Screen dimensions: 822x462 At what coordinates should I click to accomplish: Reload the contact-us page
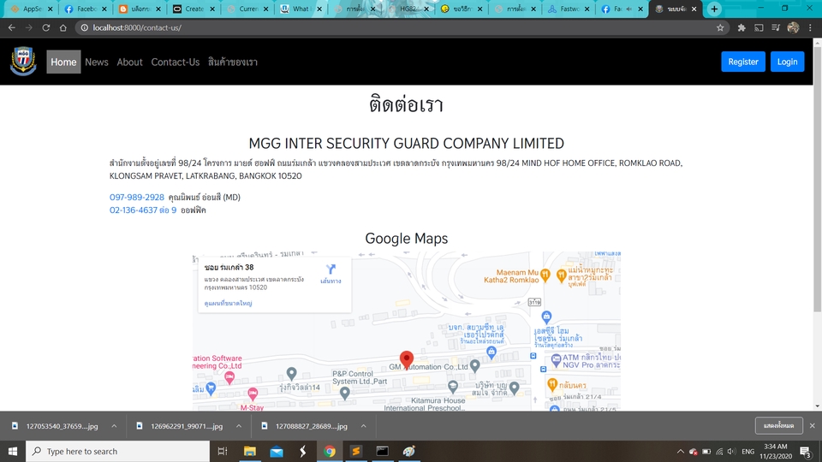point(46,27)
